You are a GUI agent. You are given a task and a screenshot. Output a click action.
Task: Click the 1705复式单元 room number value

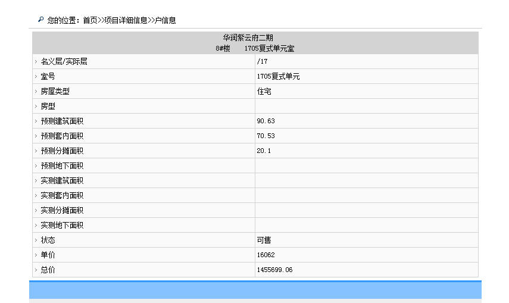pyautogui.click(x=278, y=76)
